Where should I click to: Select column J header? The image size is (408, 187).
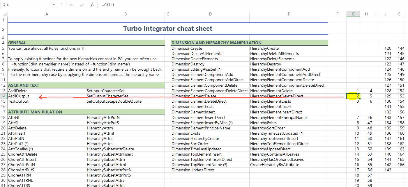point(386,14)
